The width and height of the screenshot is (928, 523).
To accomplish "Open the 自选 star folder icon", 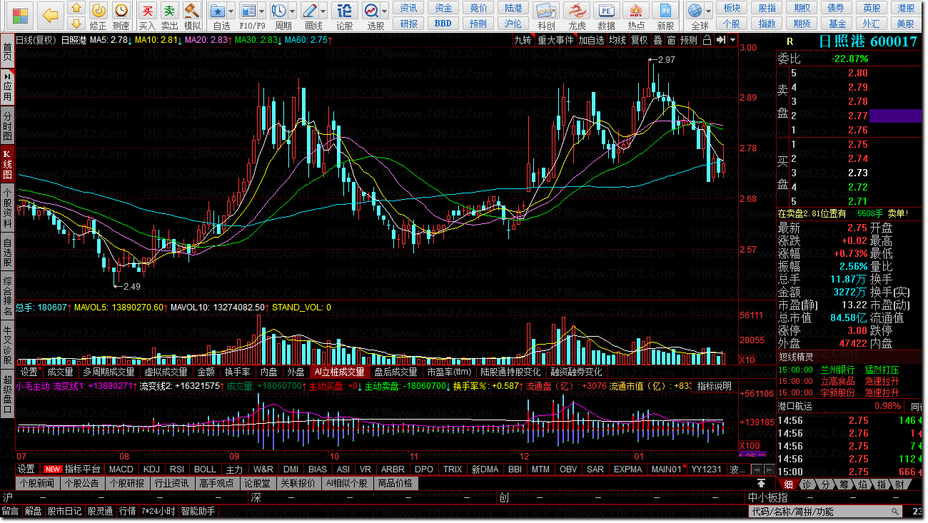I will pos(218,11).
